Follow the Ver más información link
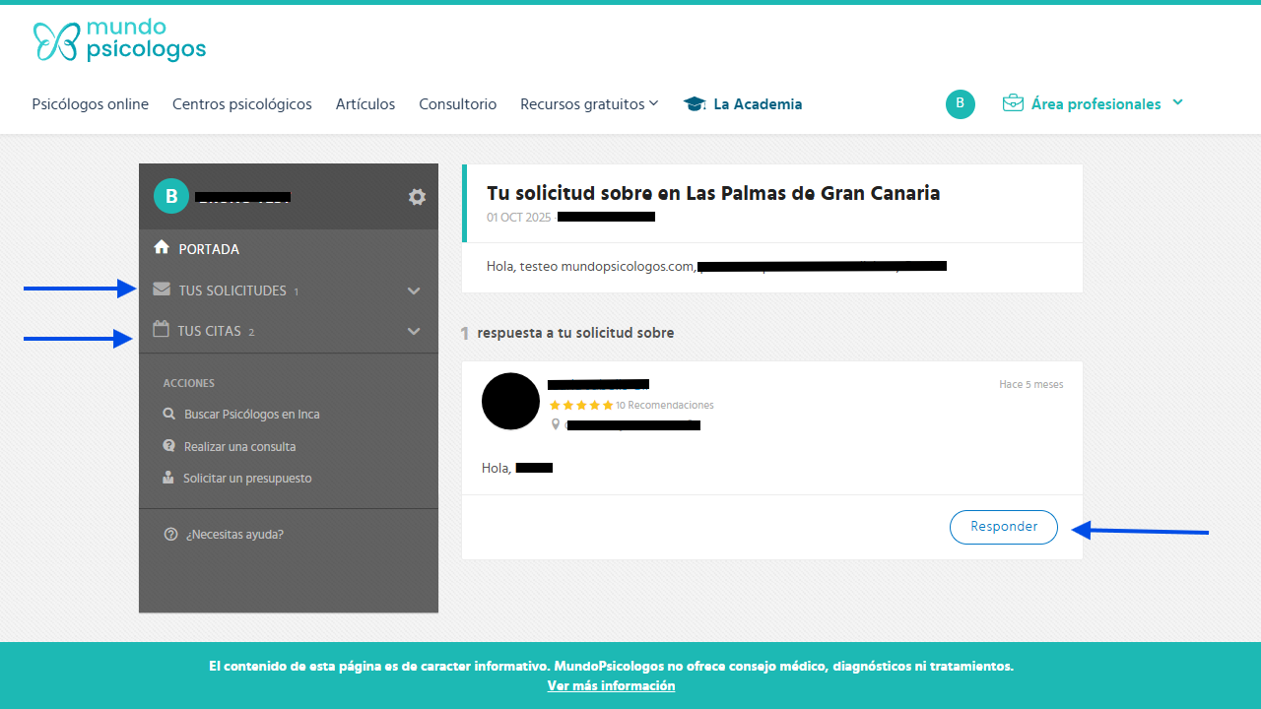1261x709 pixels. pos(611,685)
